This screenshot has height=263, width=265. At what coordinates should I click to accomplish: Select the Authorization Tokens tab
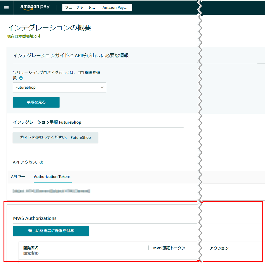click(x=52, y=177)
